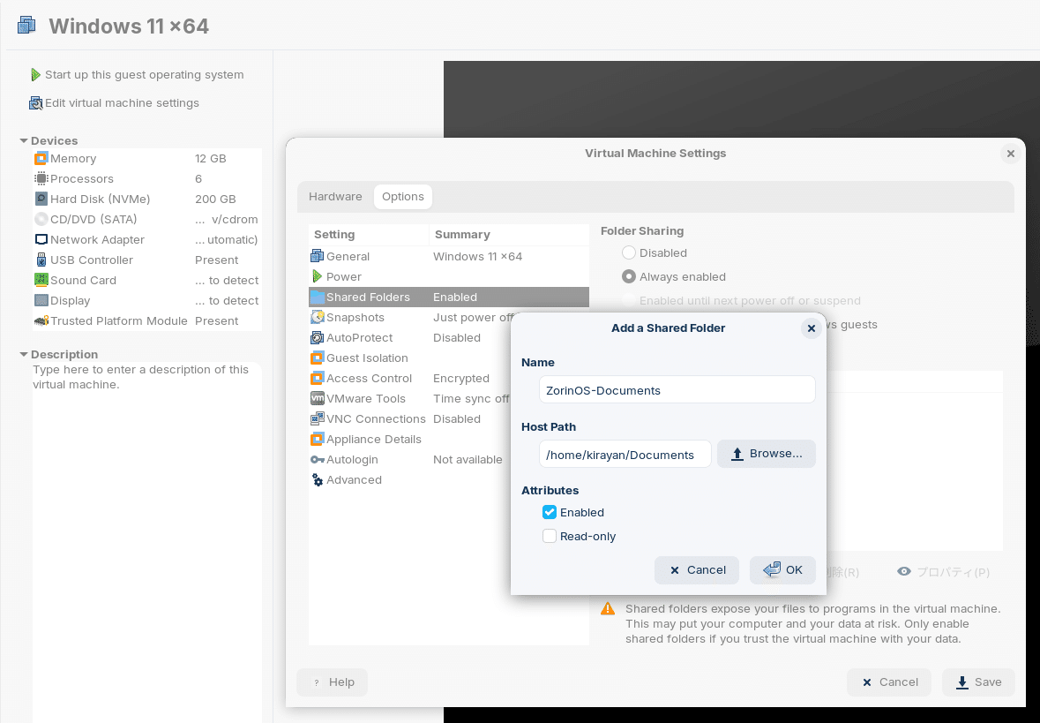Select the Network Adapter device icon

40,239
